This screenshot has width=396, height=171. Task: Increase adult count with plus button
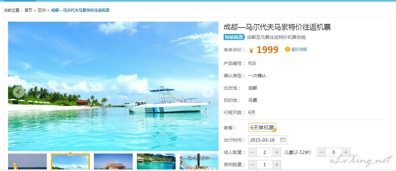point(277,152)
